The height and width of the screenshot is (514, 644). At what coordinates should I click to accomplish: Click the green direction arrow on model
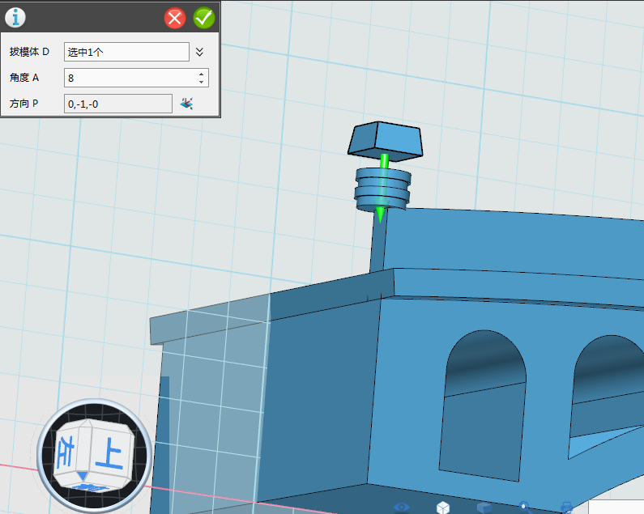pos(384,186)
